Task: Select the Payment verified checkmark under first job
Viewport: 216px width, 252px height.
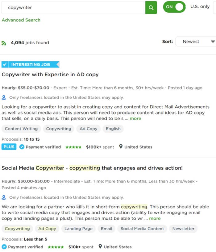Action: click(x=22, y=147)
